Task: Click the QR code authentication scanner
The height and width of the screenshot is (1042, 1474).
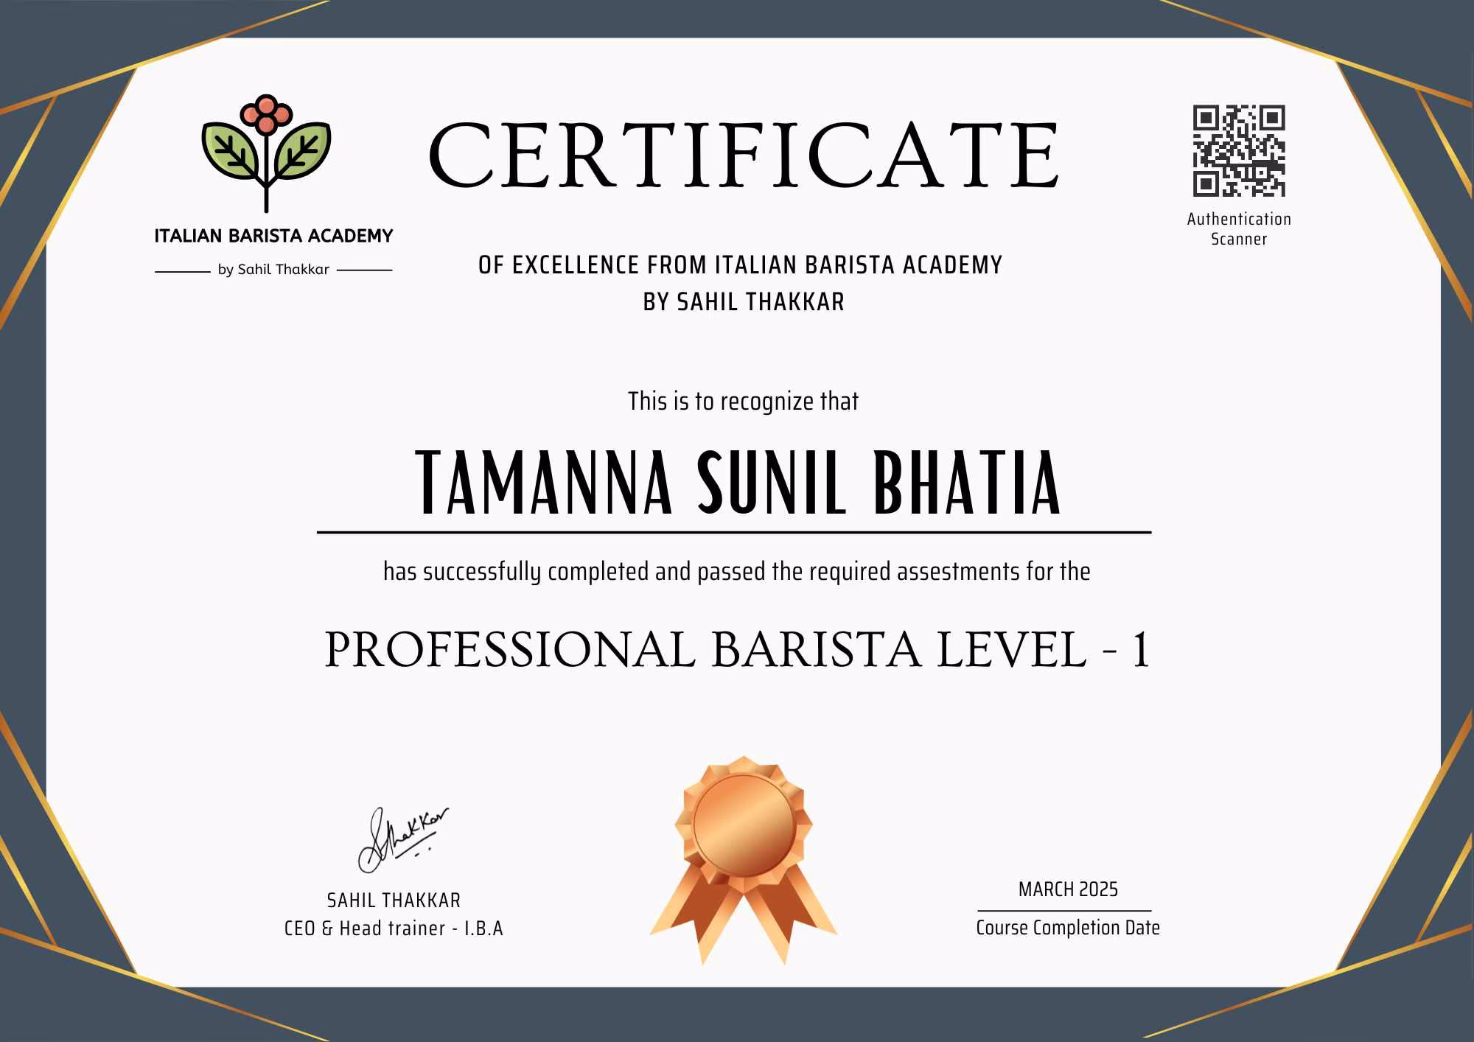Action: point(1239,151)
